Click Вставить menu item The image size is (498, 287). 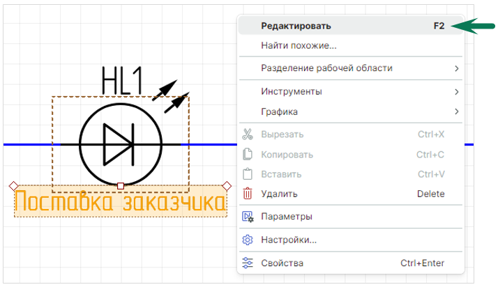click(x=351, y=174)
